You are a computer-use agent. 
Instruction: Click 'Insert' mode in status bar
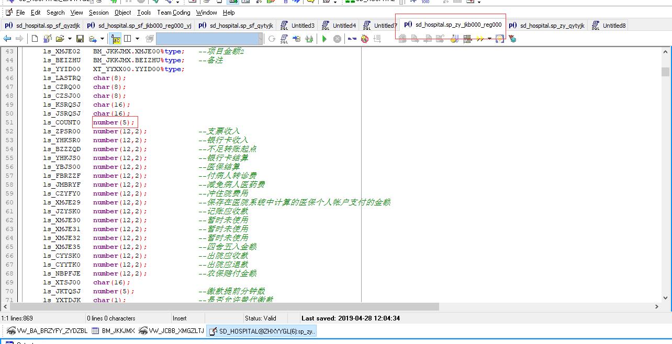180,318
